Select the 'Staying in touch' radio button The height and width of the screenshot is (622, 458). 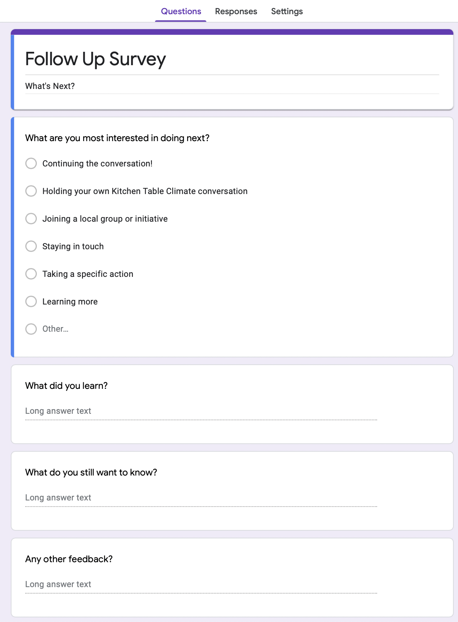point(31,246)
